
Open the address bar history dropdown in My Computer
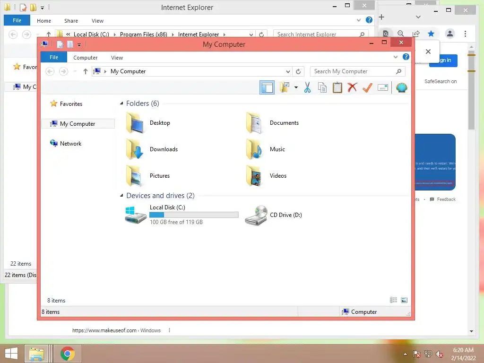pos(288,72)
